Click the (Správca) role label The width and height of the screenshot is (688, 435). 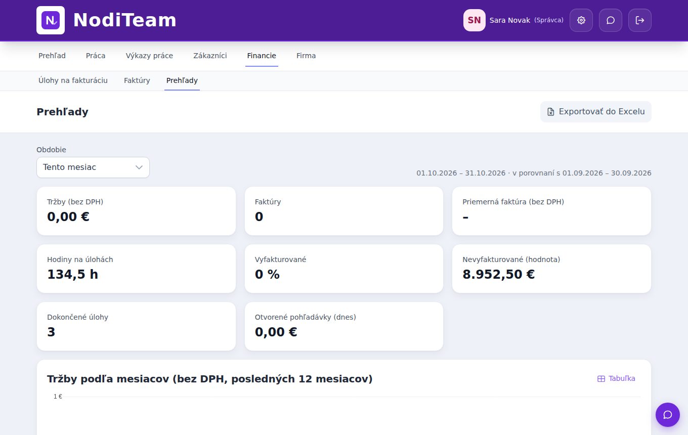click(x=549, y=20)
